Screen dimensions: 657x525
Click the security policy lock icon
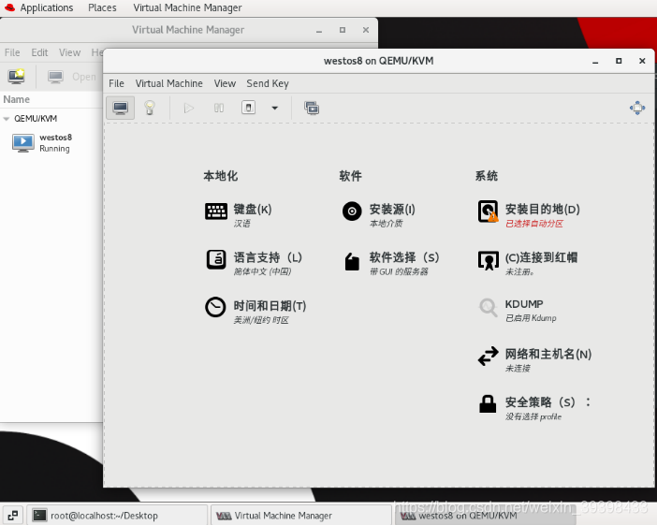pos(488,404)
